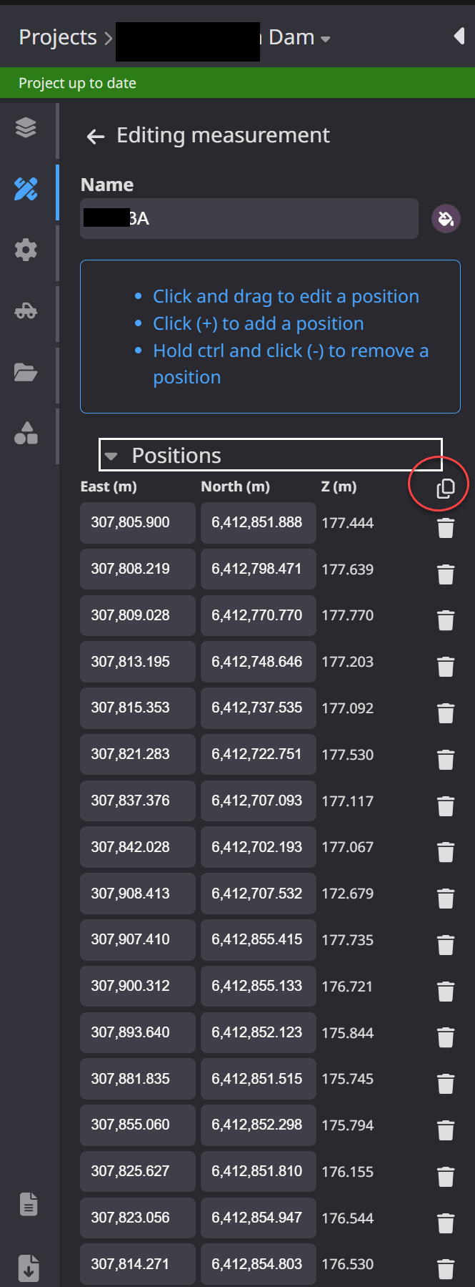
Task: Delete the position row with Z 172.679
Action: 446,899
